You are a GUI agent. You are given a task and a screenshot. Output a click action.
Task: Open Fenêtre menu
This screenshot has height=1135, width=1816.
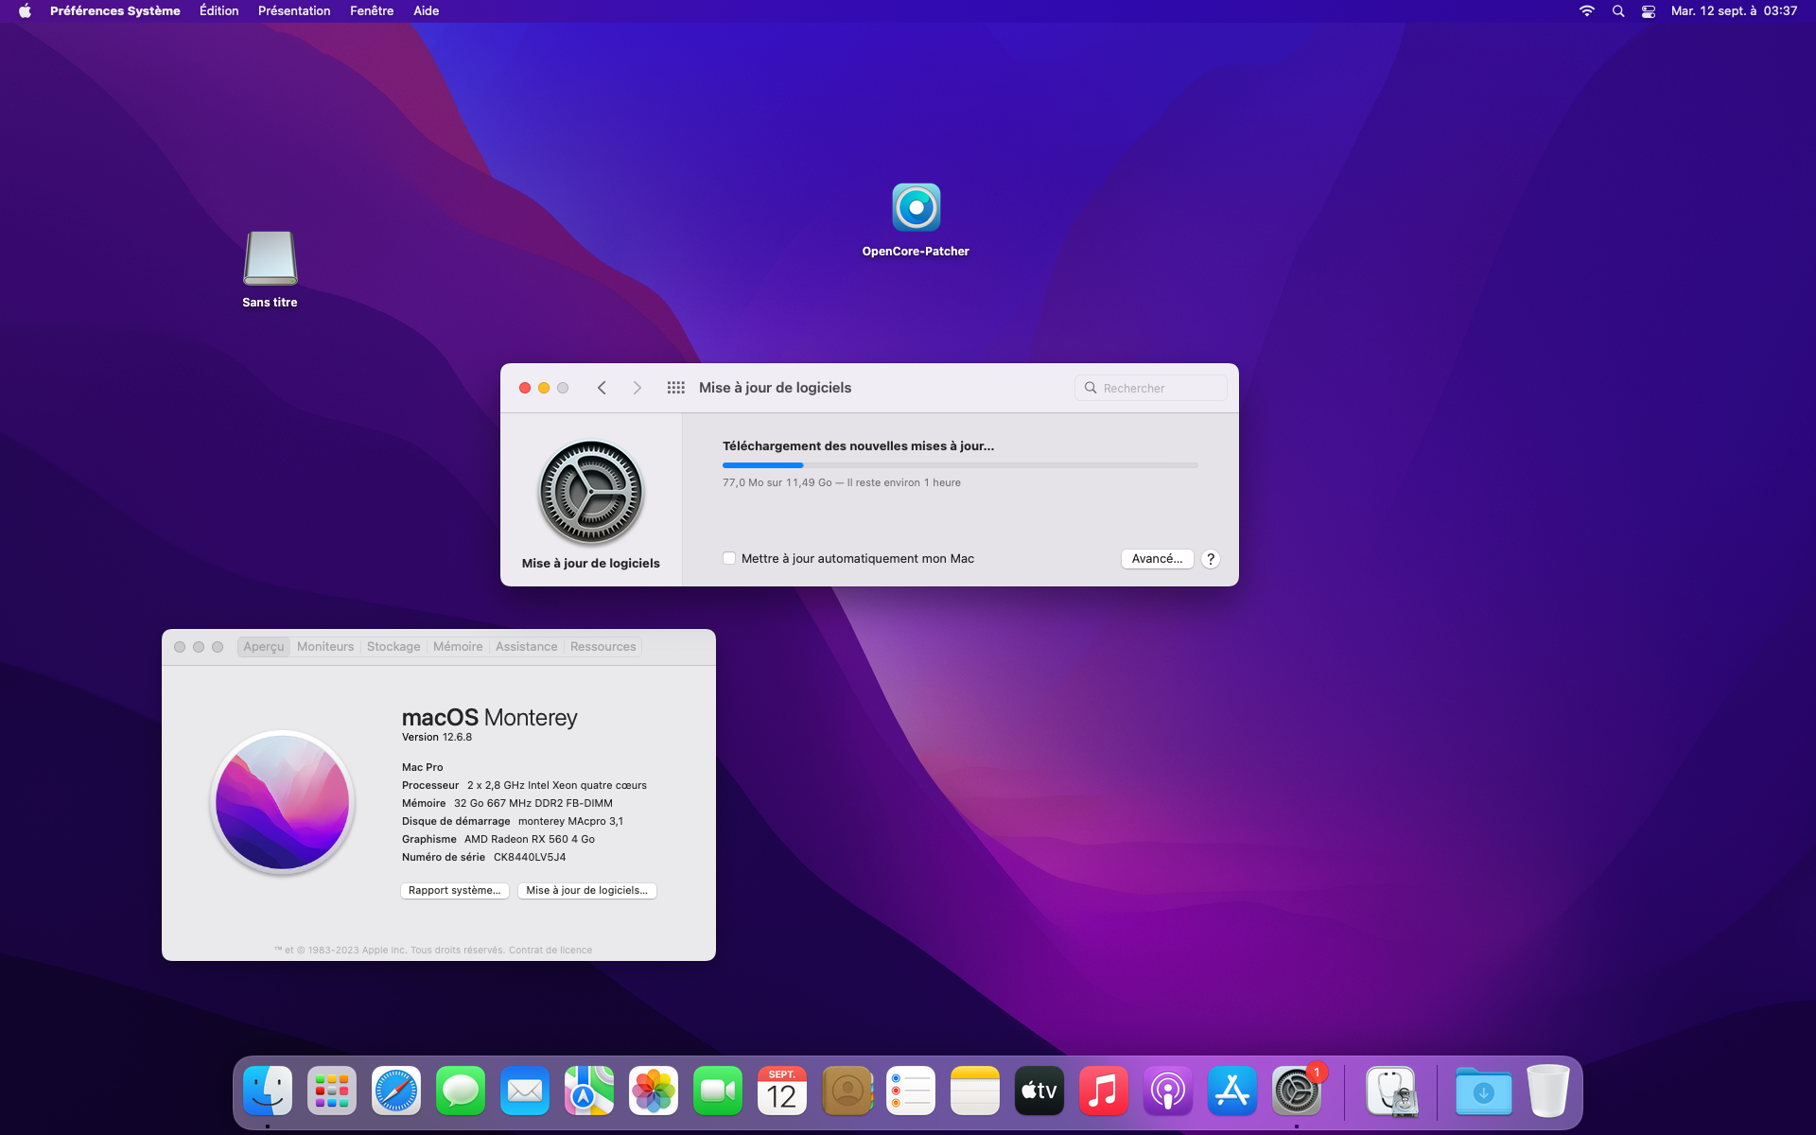click(x=372, y=11)
